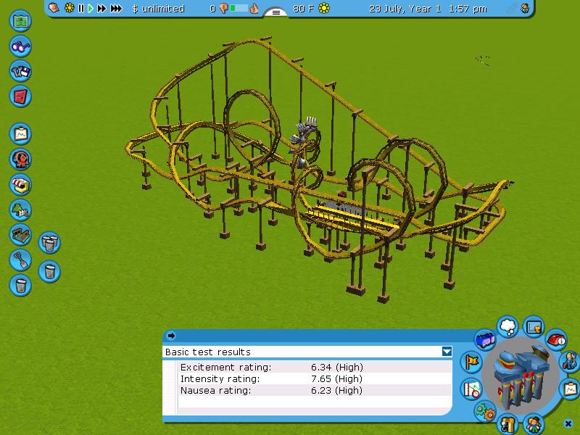Click the thumbs down park rating icon

tap(223, 8)
